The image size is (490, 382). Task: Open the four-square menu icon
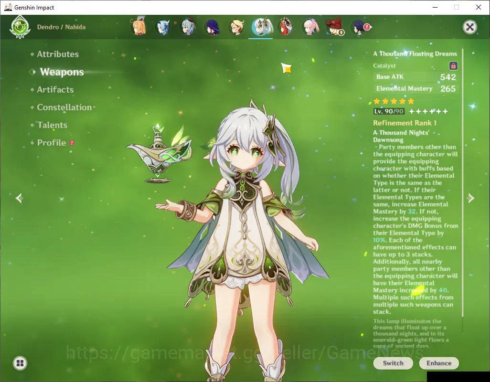click(20, 363)
